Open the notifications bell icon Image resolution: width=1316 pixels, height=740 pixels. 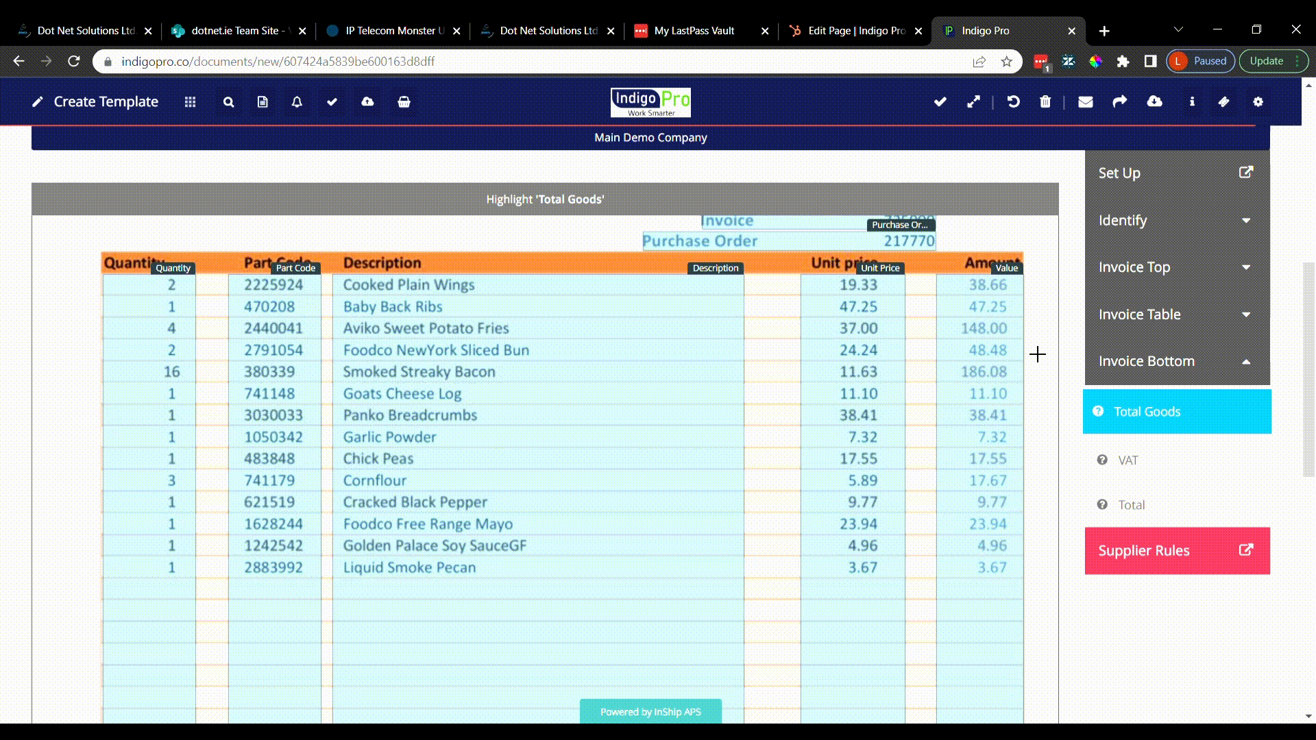[297, 101]
